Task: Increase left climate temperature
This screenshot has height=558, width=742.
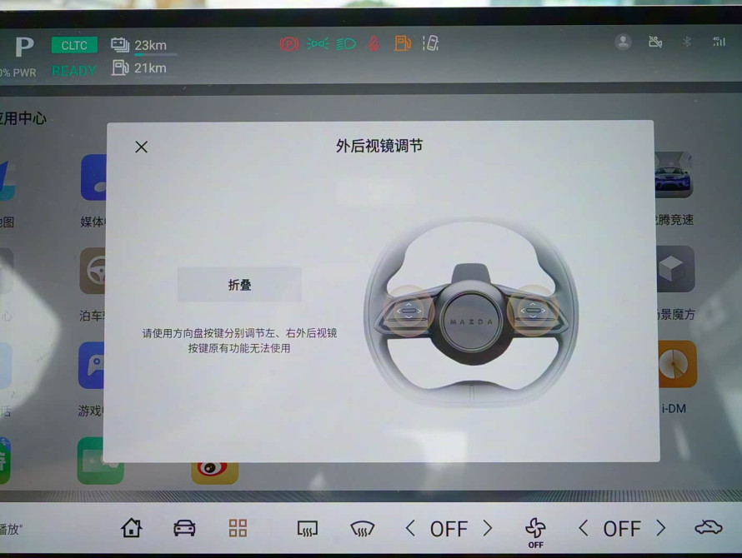Action: (x=488, y=528)
